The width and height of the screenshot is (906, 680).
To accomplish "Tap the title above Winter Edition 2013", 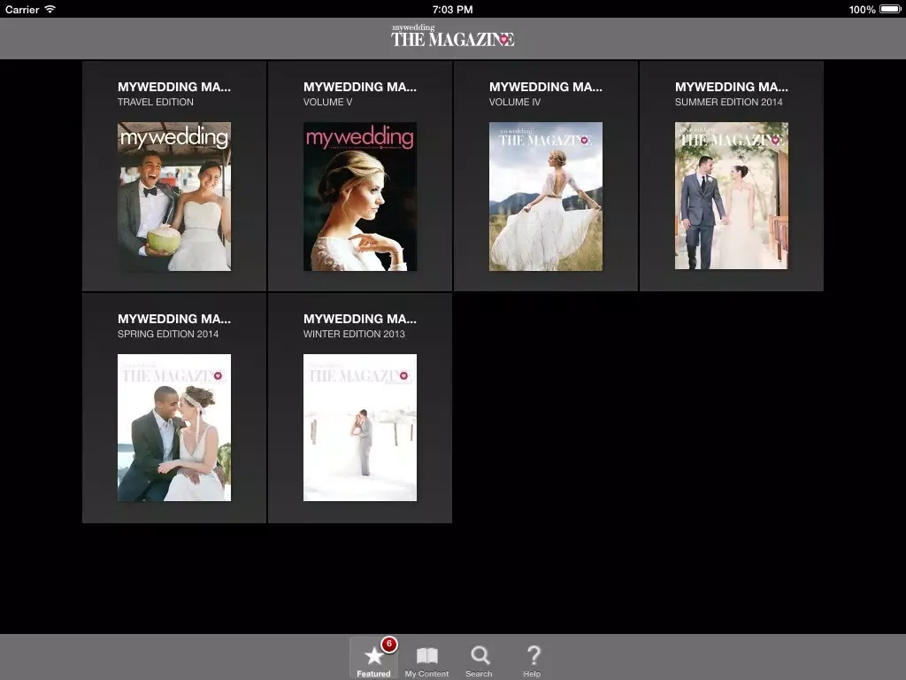I will (360, 319).
